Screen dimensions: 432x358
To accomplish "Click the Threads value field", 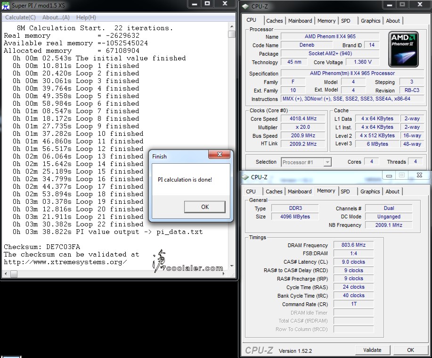I will pyautogui.click(x=415, y=161).
